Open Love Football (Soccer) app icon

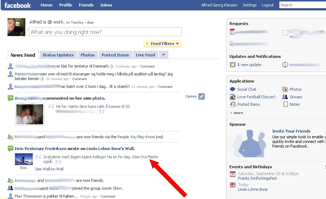pyautogui.click(x=233, y=97)
